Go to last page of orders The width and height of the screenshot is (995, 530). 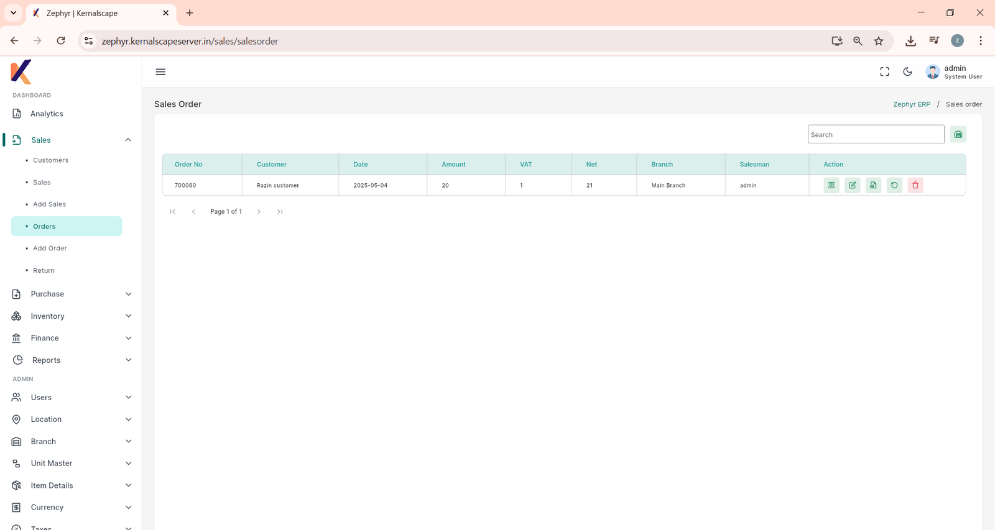pyautogui.click(x=280, y=212)
